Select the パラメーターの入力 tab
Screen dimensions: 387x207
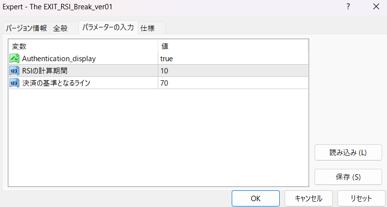(x=108, y=28)
